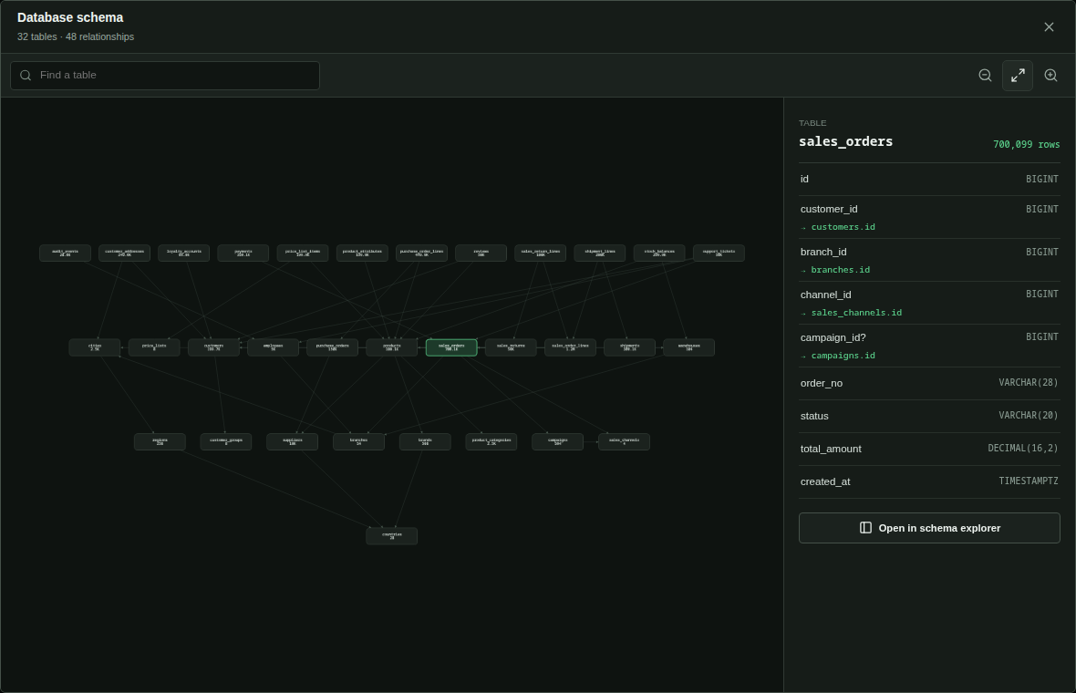This screenshot has height=693, width=1076.
Task: Select the employees table node
Action: 274,347
